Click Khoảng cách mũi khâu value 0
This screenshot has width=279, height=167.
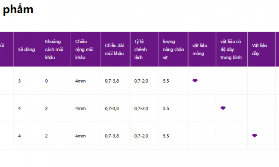pos(46,81)
